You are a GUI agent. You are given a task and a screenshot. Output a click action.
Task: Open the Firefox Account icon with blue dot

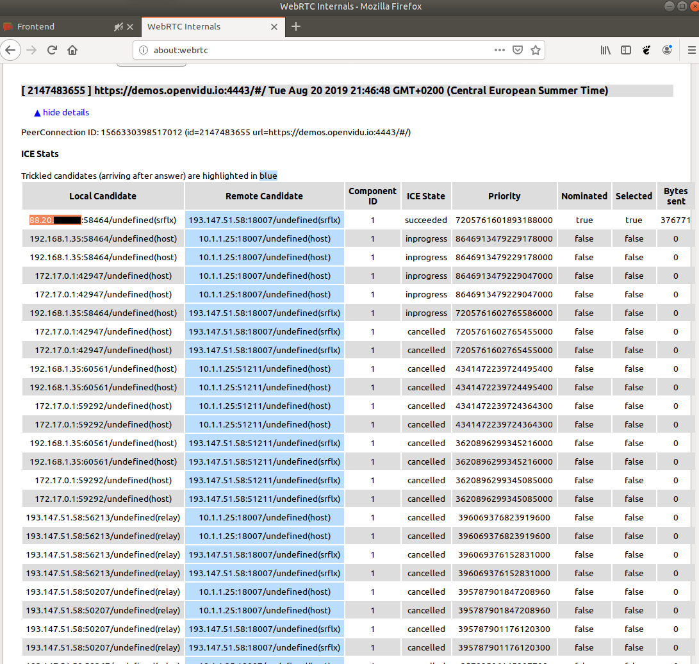(667, 49)
